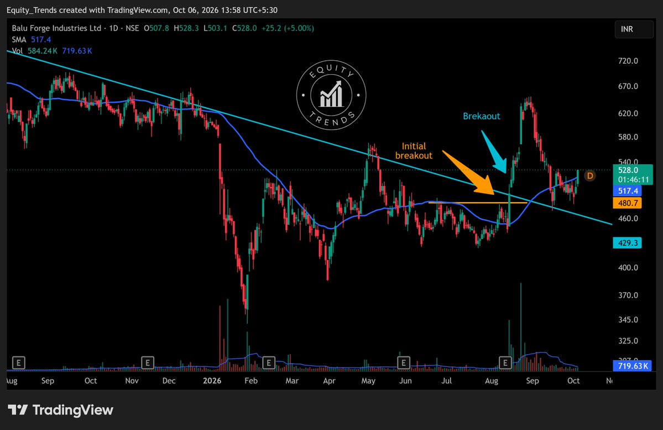Click the Jul label on time axis
The image size is (663, 430).
tap(446, 381)
